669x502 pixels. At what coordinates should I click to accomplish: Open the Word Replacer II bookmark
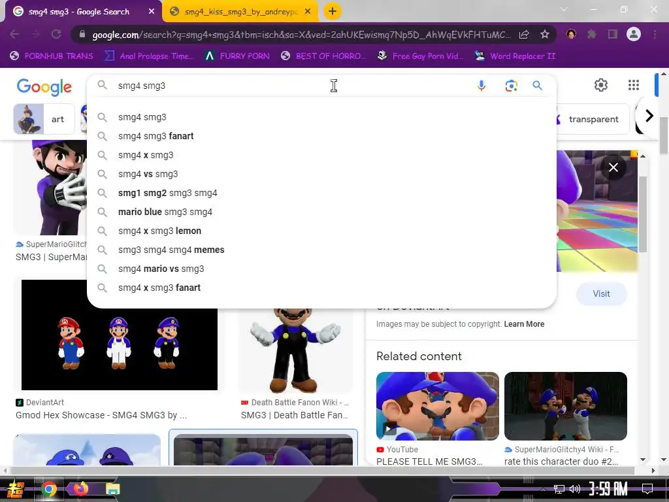[x=515, y=56]
